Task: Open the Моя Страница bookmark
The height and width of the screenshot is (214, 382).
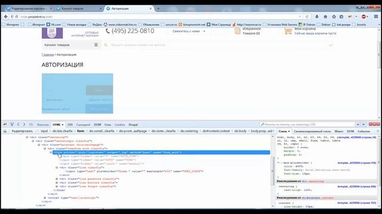Action: pos(219,24)
